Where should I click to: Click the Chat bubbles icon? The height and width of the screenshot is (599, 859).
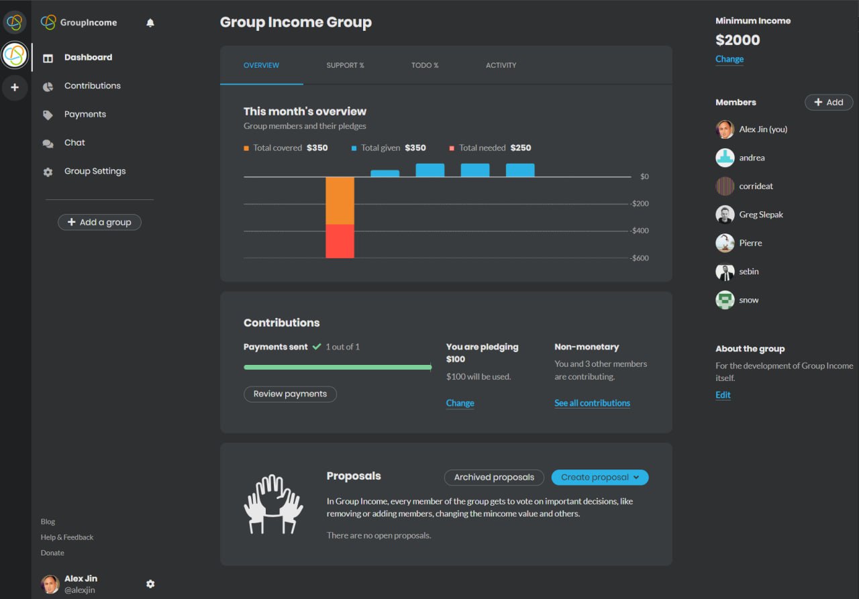click(x=48, y=144)
